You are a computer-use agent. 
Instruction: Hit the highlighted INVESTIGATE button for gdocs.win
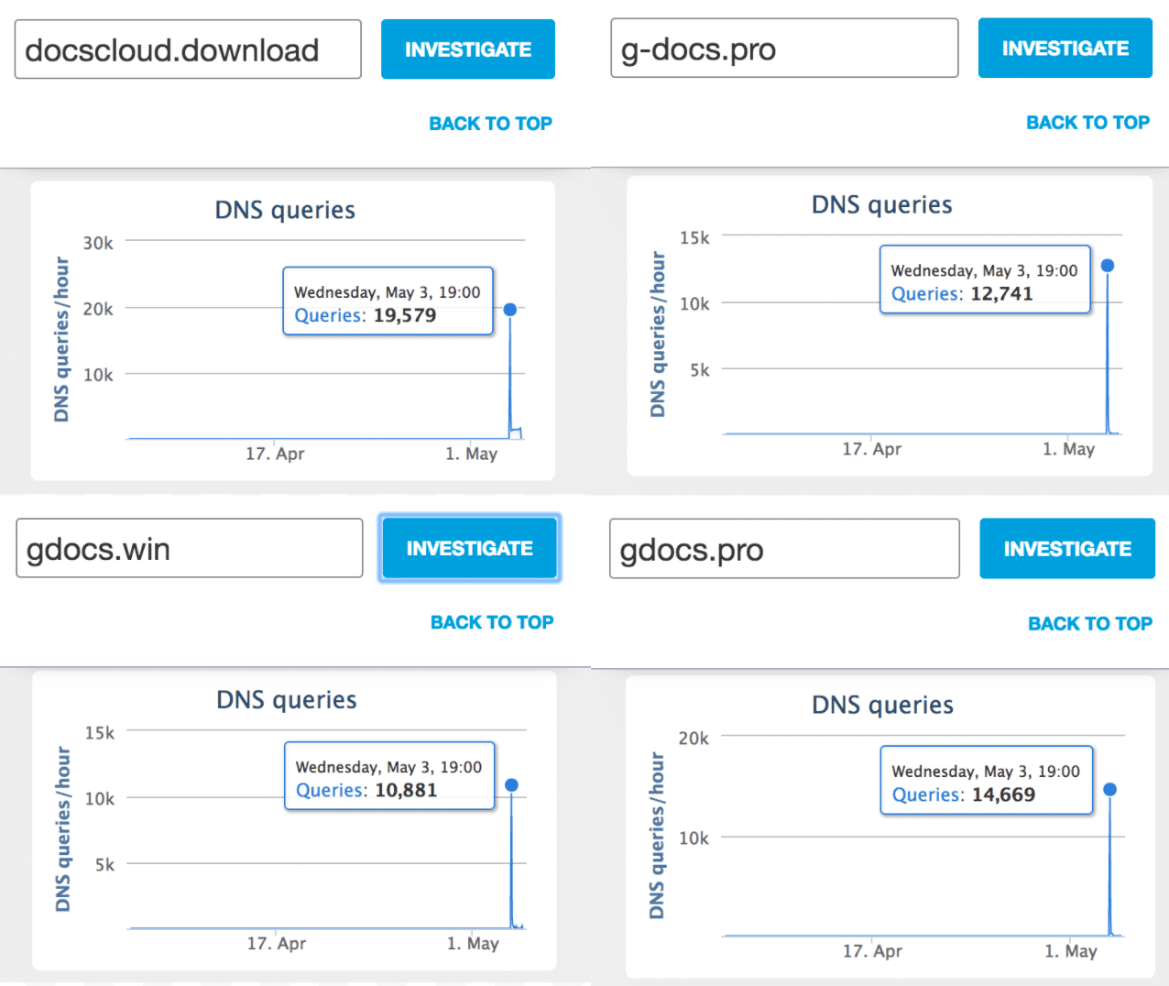point(469,548)
